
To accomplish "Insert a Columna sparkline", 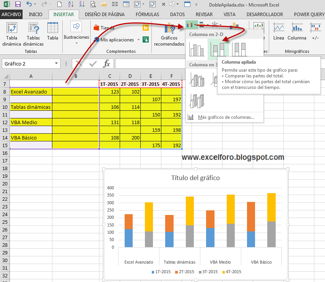I will coord(297,31).
